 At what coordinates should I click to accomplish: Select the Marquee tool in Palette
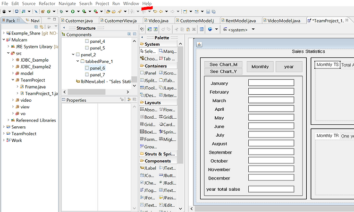click(168, 51)
